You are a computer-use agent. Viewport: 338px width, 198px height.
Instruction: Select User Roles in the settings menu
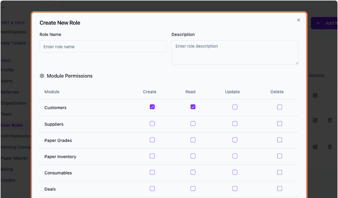click(12, 125)
